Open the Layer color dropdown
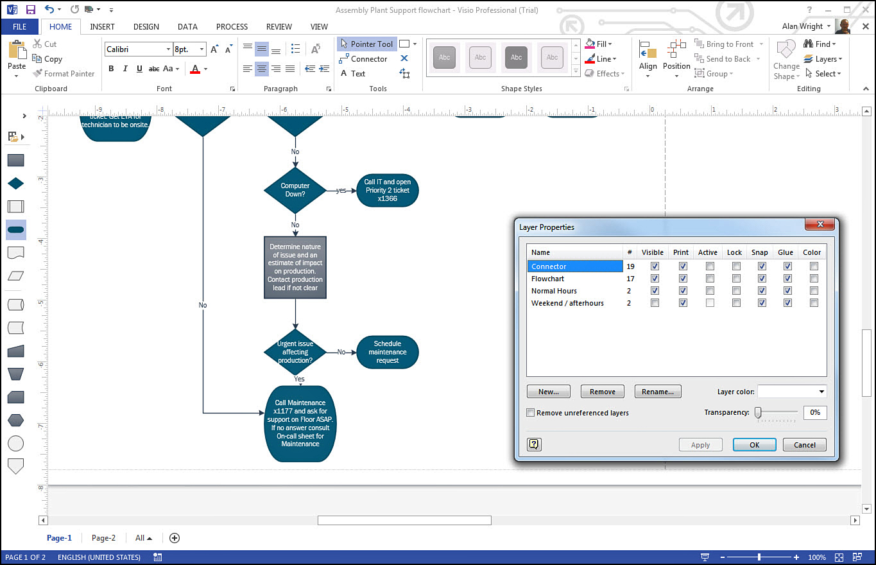This screenshot has height=565, width=876. (x=821, y=392)
